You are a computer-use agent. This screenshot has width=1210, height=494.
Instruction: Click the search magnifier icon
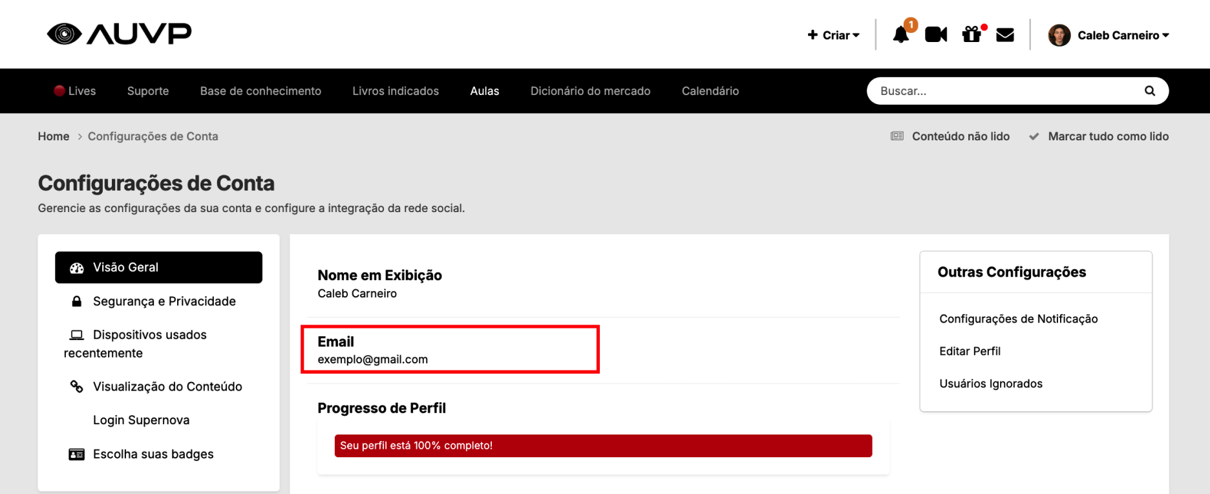pos(1149,91)
